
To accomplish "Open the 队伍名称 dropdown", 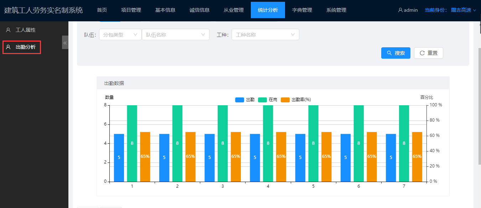I will (x=175, y=34).
